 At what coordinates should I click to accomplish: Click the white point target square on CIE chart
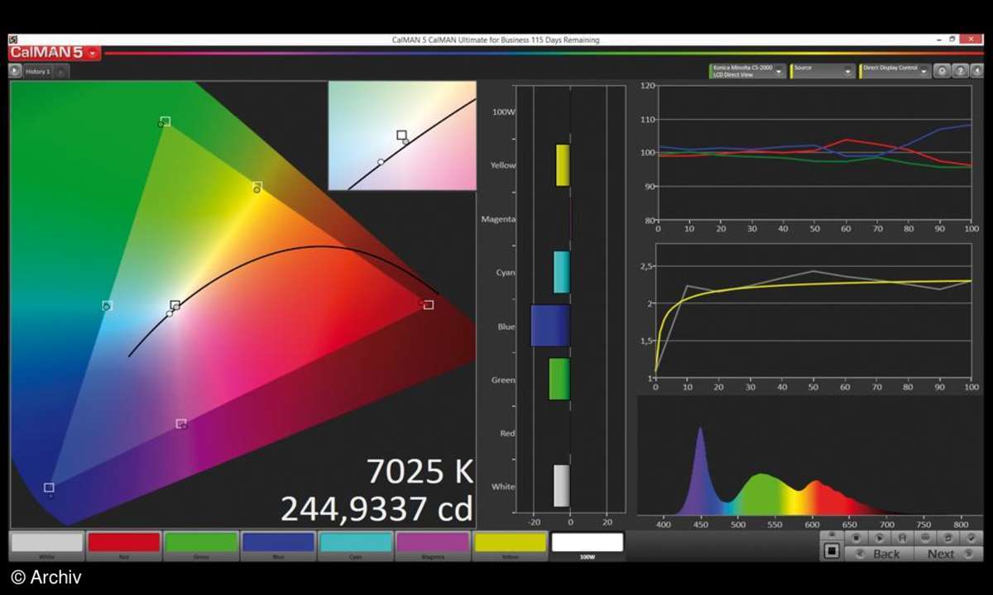pyautogui.click(x=175, y=306)
